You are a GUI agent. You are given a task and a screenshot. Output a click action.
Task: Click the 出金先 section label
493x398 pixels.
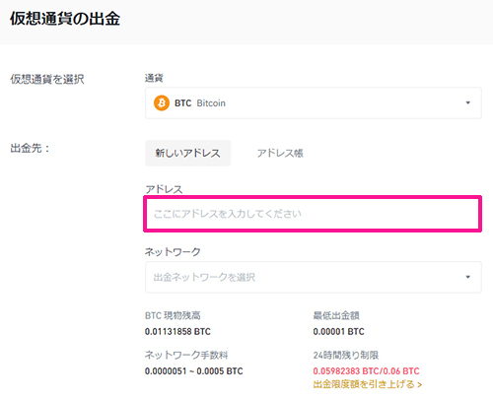click(30, 148)
